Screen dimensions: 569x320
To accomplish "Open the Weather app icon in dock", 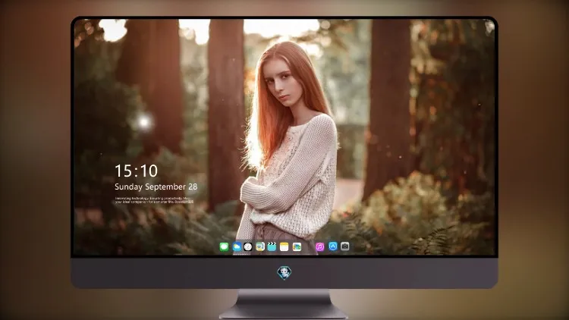I will click(x=237, y=246).
